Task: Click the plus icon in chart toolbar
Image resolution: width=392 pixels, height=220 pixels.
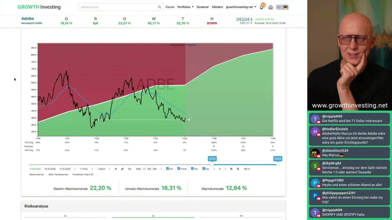Action: (x=116, y=169)
